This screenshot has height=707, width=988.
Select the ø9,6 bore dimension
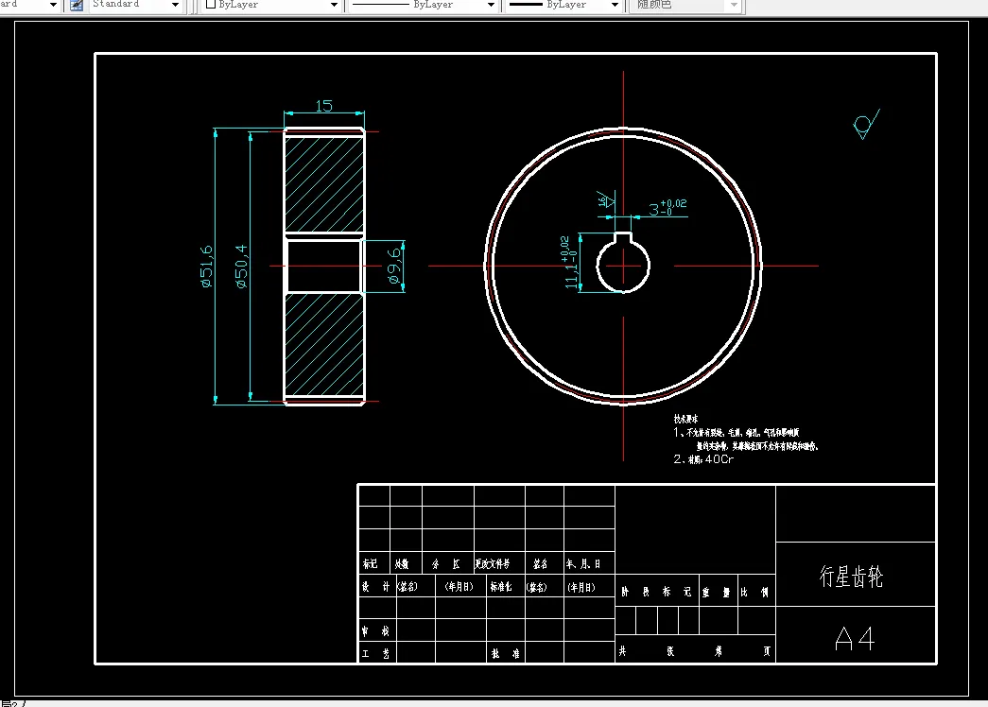tap(394, 266)
